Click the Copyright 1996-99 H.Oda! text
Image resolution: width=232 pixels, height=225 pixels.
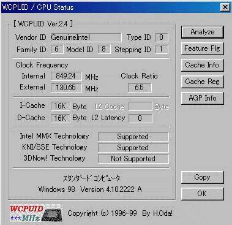pos(120,213)
